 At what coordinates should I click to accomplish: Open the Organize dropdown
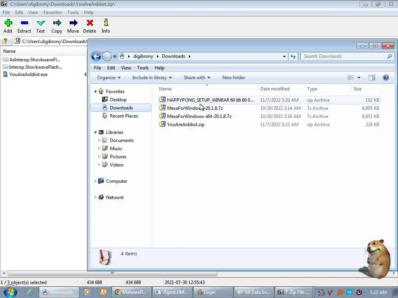[x=109, y=78]
